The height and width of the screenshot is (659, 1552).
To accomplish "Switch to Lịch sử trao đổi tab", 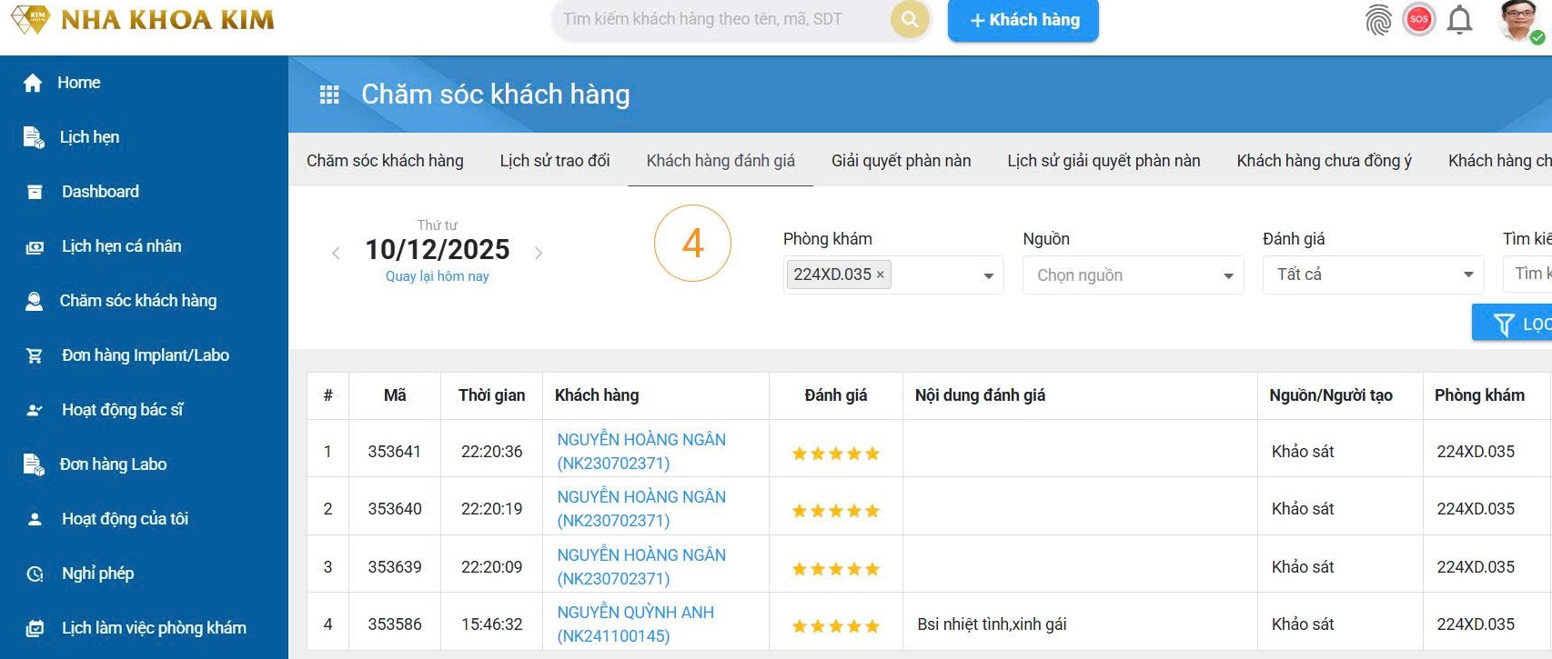I will [554, 161].
